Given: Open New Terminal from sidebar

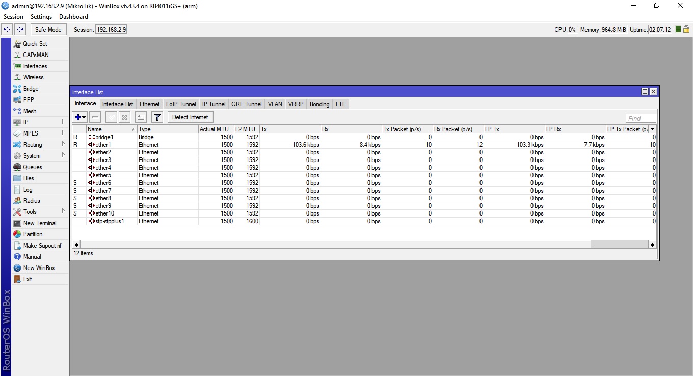Looking at the screenshot, I should click(40, 223).
